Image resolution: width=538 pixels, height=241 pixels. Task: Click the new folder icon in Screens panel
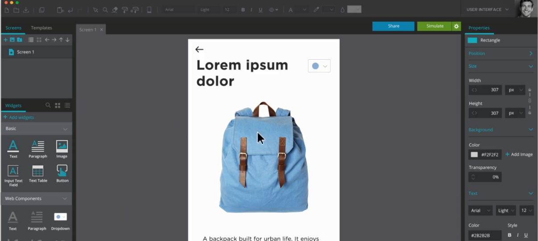[x=19, y=40]
